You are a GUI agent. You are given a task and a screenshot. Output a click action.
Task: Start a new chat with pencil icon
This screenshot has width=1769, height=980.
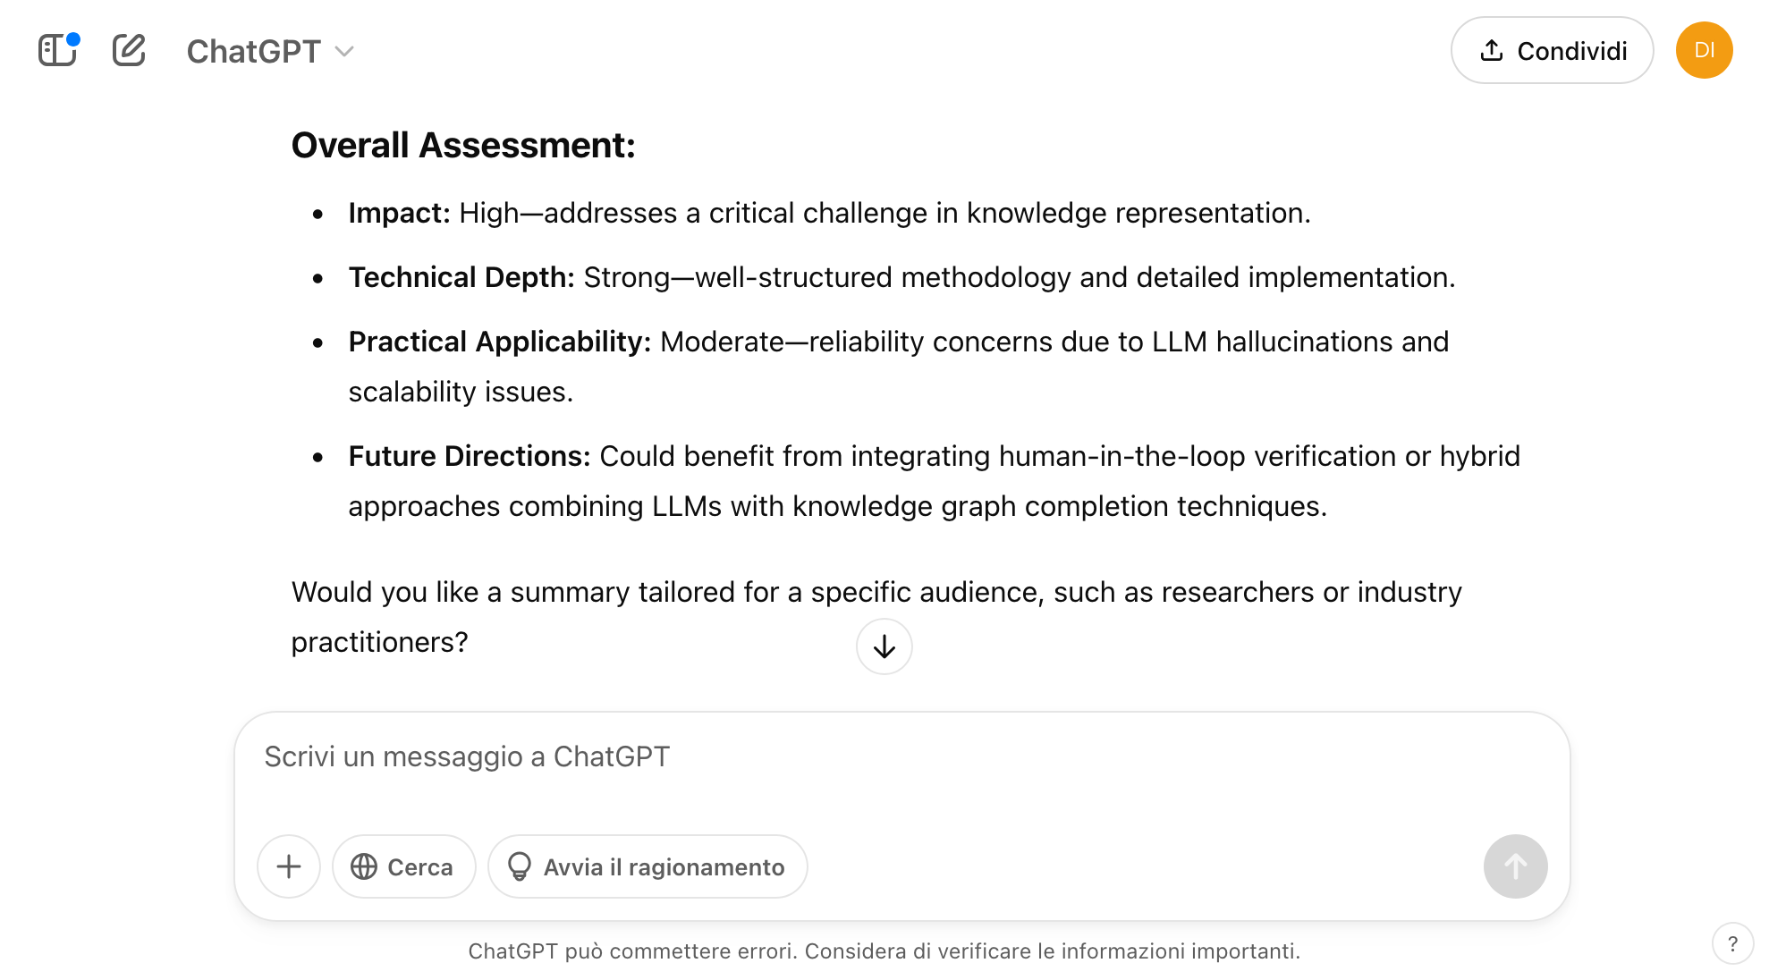[x=129, y=50]
